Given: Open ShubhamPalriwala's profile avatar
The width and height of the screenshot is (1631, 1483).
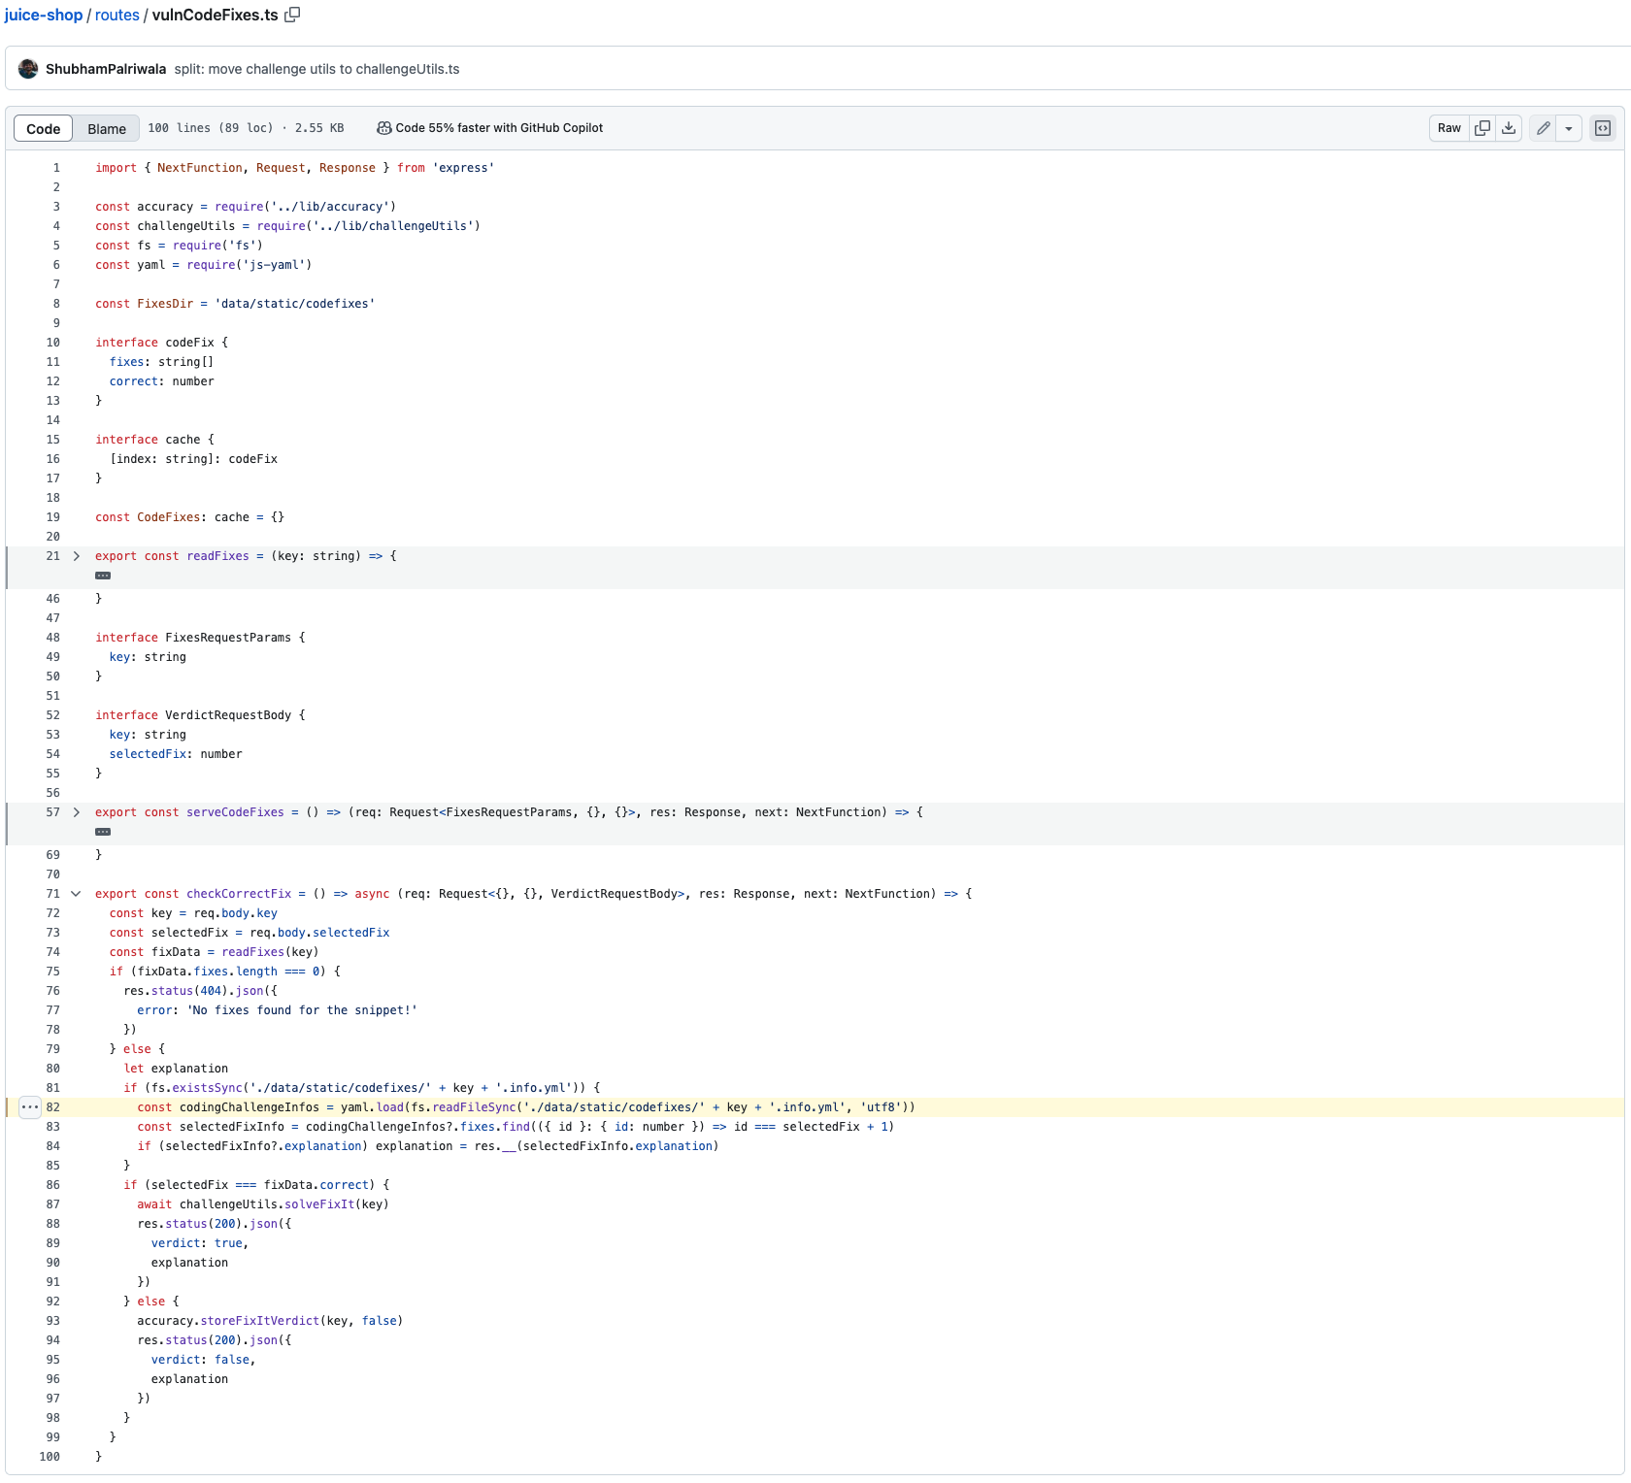Looking at the screenshot, I should [x=30, y=68].
